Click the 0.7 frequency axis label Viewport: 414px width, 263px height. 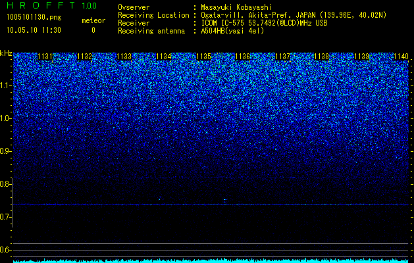[6, 217]
